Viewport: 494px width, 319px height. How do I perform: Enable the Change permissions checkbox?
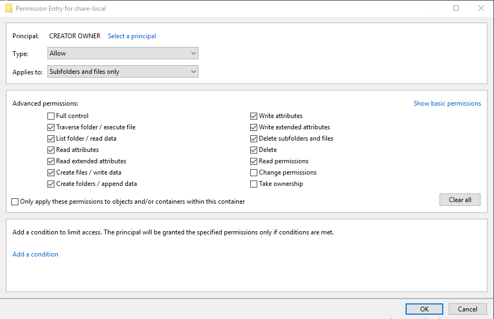pos(254,172)
